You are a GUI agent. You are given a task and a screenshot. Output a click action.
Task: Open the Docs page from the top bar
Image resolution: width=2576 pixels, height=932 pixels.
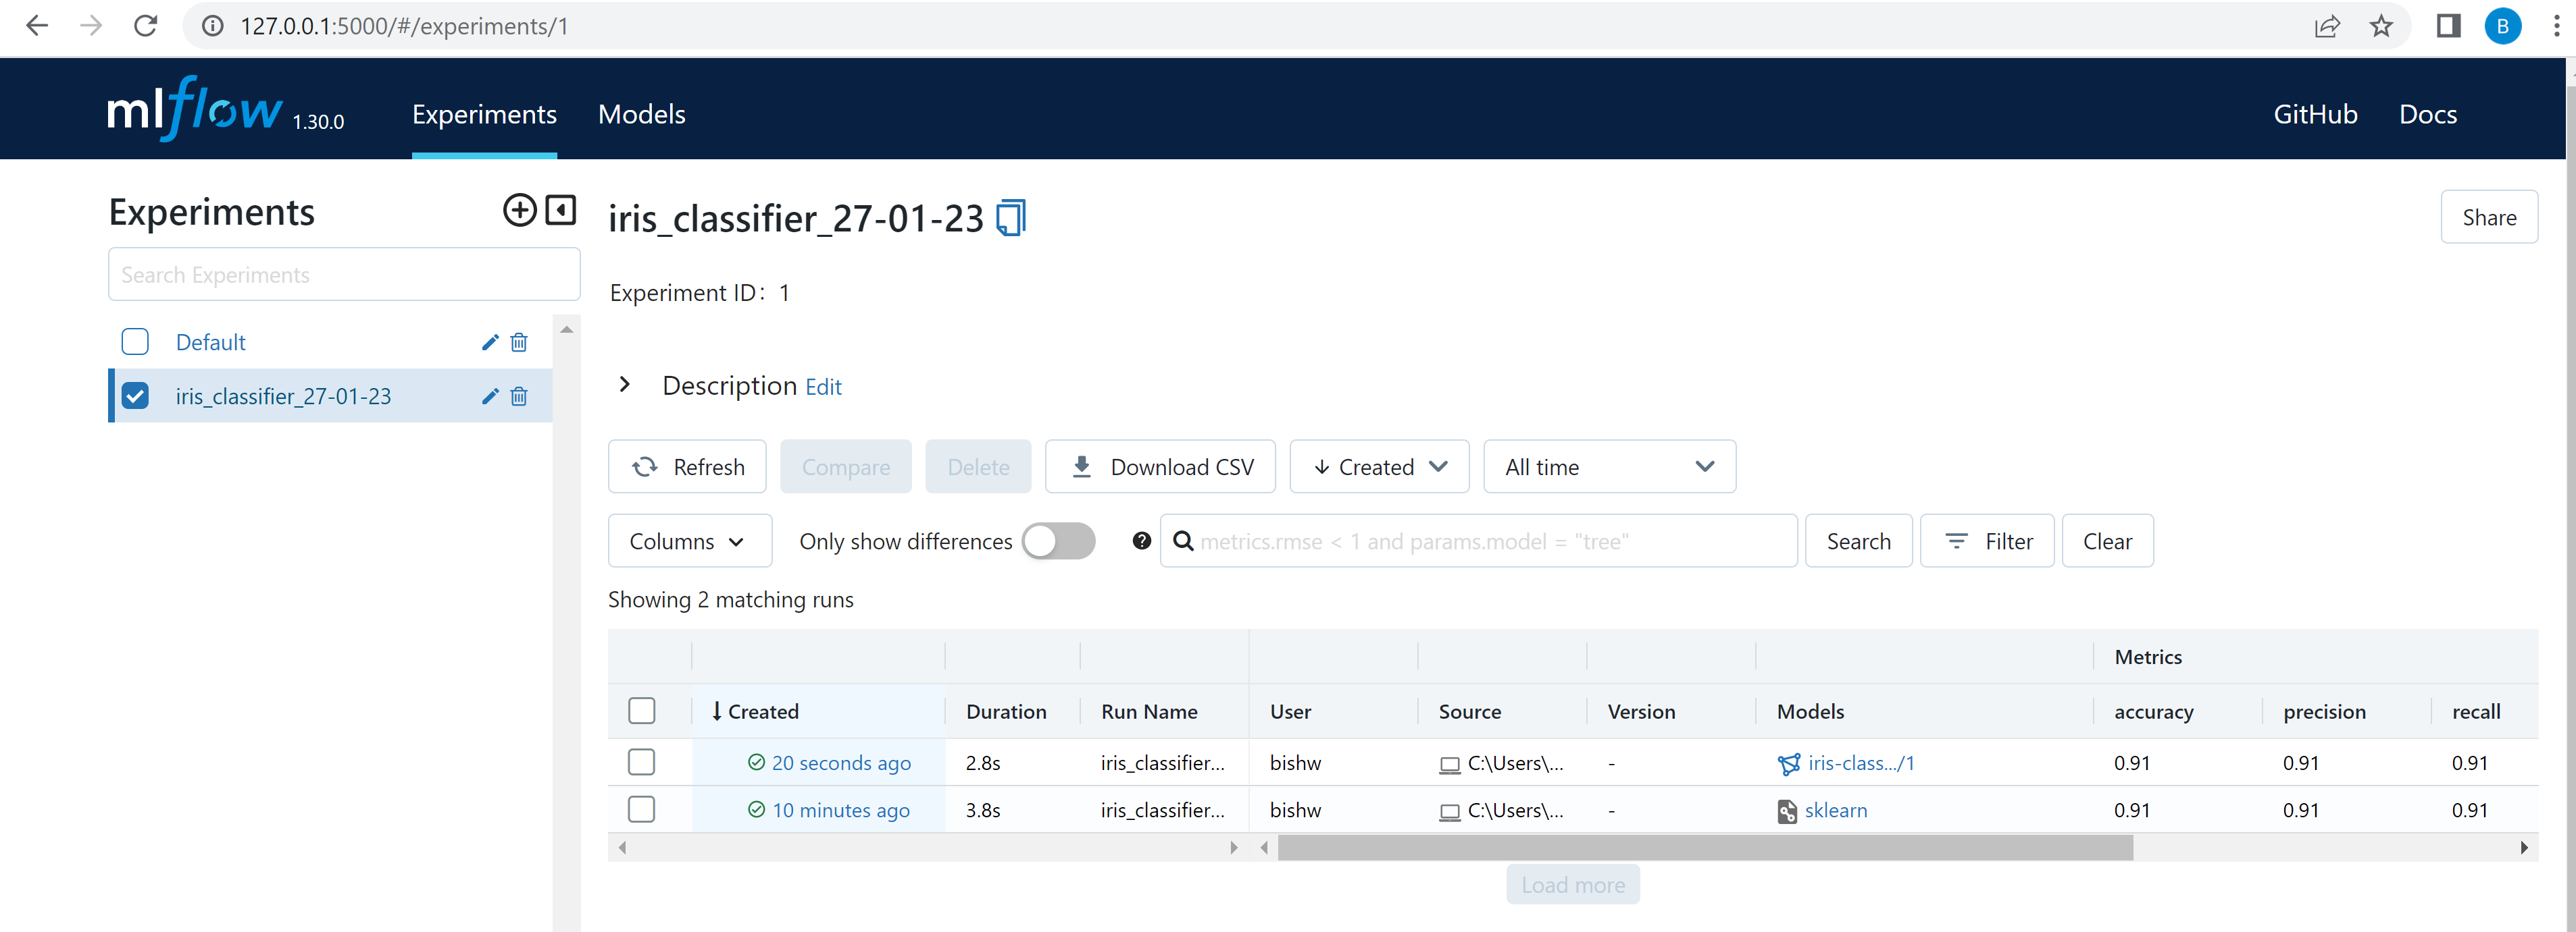coord(2428,114)
